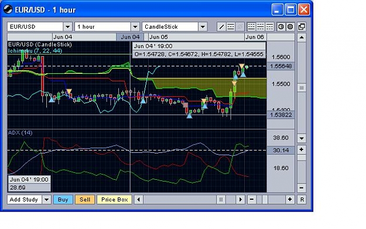Expand the Add Study dropdown arrow
The height and width of the screenshot is (229, 366).
(47, 200)
